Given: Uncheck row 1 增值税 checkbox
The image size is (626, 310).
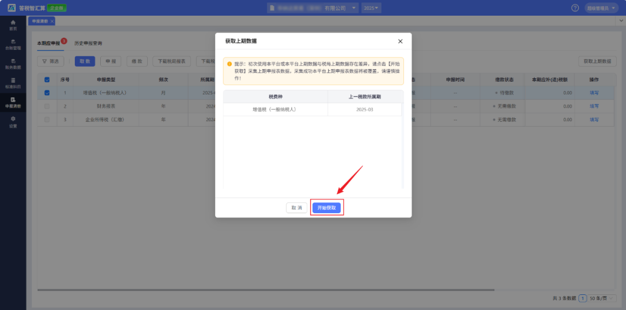Looking at the screenshot, I should (x=47, y=93).
